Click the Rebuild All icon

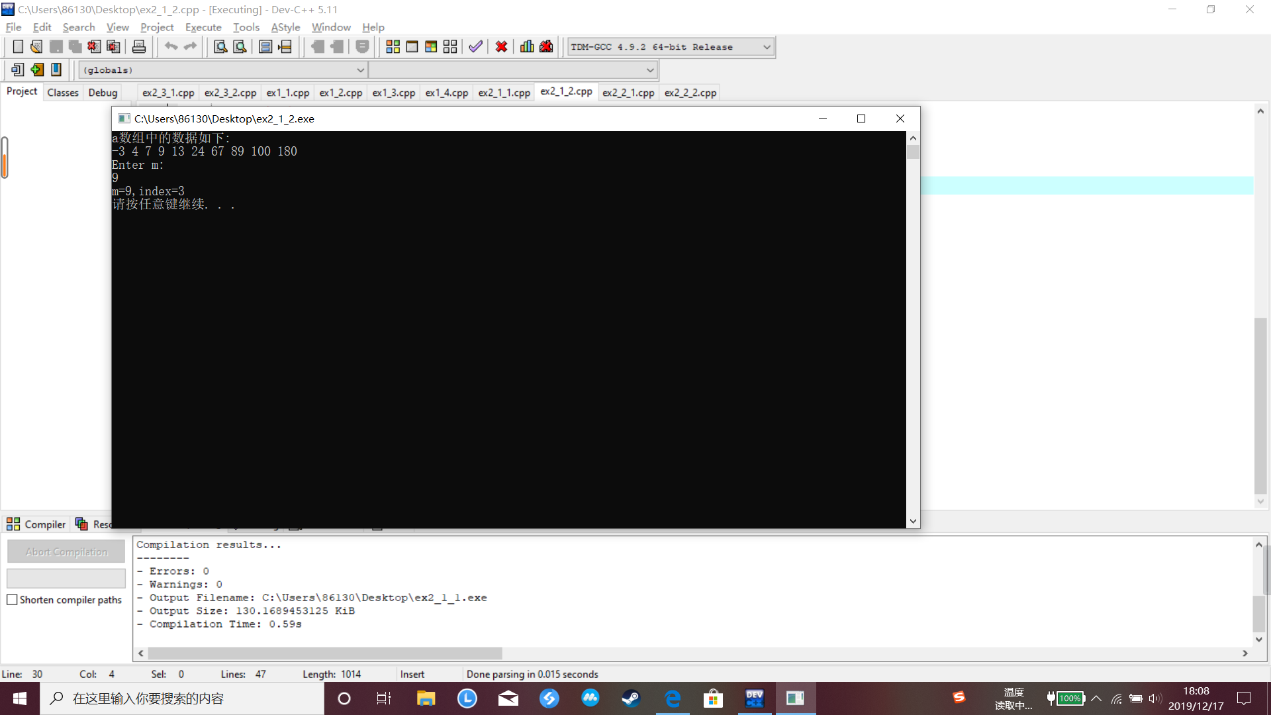(450, 46)
